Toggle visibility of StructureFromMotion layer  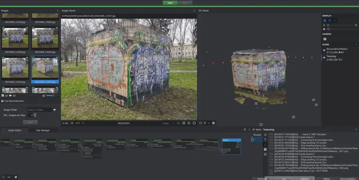point(324,50)
